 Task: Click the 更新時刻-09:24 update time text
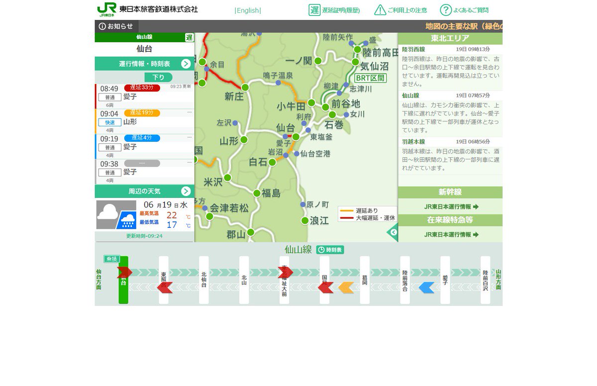144,236
